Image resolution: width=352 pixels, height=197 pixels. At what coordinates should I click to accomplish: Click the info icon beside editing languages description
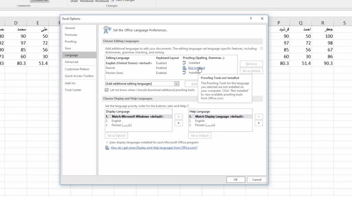262,48
